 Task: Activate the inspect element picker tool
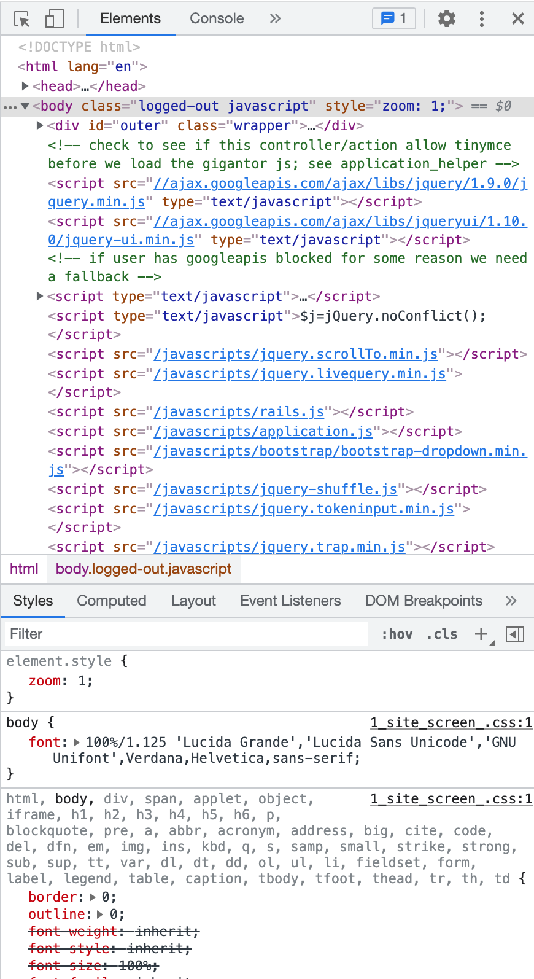22,19
